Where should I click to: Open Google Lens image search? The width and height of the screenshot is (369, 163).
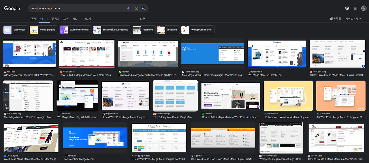[x=136, y=8]
